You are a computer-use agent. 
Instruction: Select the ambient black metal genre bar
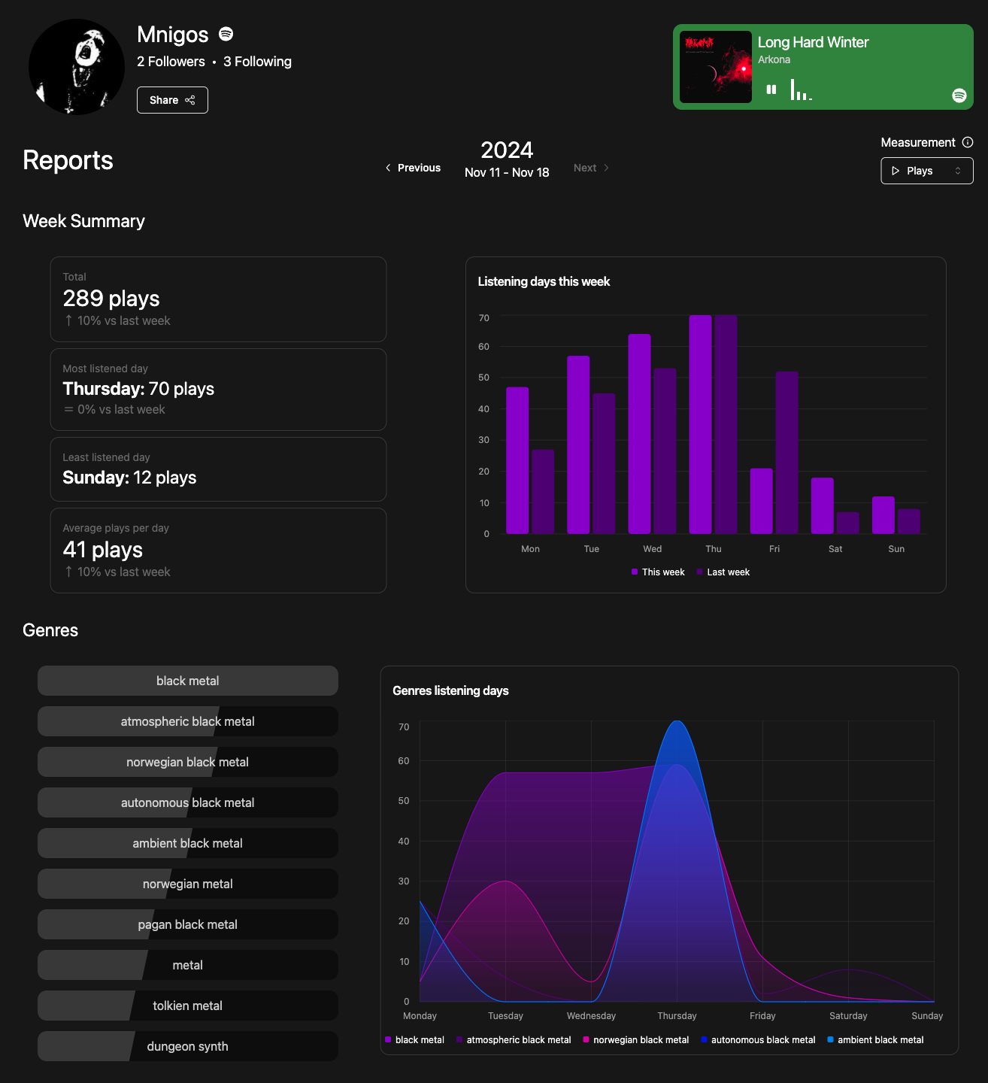coord(188,843)
